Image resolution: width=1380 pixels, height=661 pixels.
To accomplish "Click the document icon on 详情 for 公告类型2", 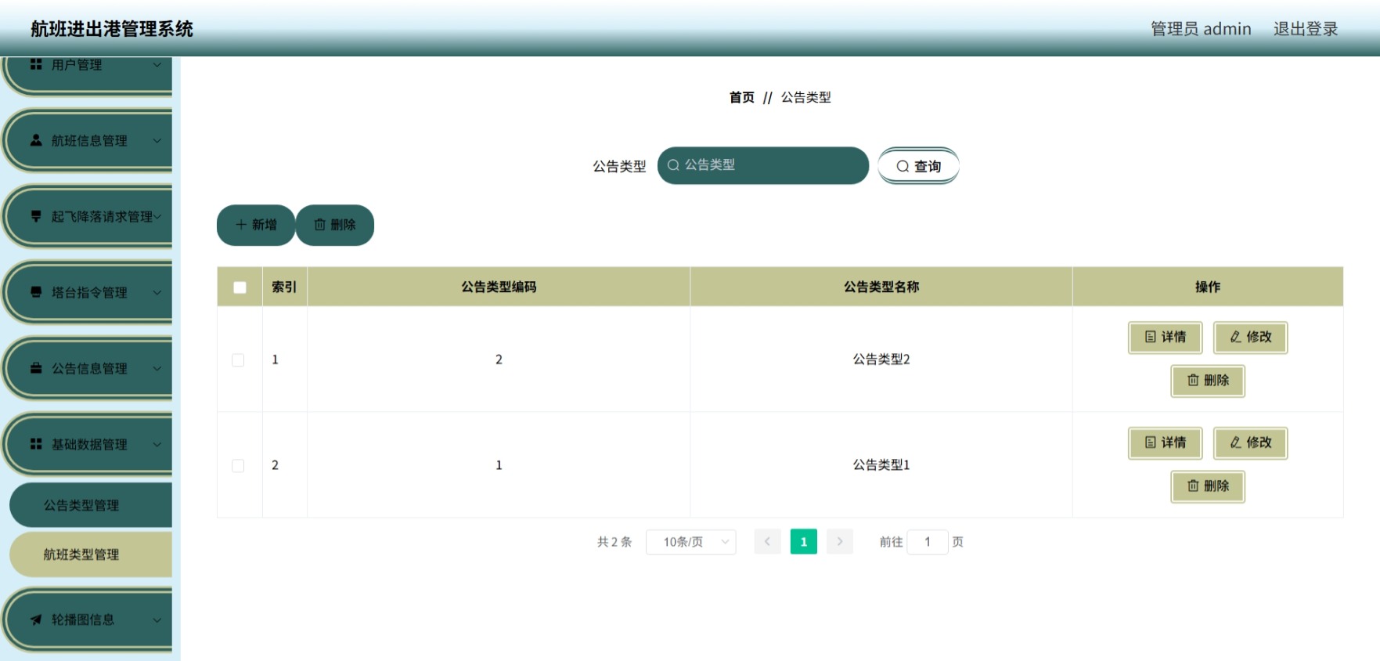I will pos(1151,337).
